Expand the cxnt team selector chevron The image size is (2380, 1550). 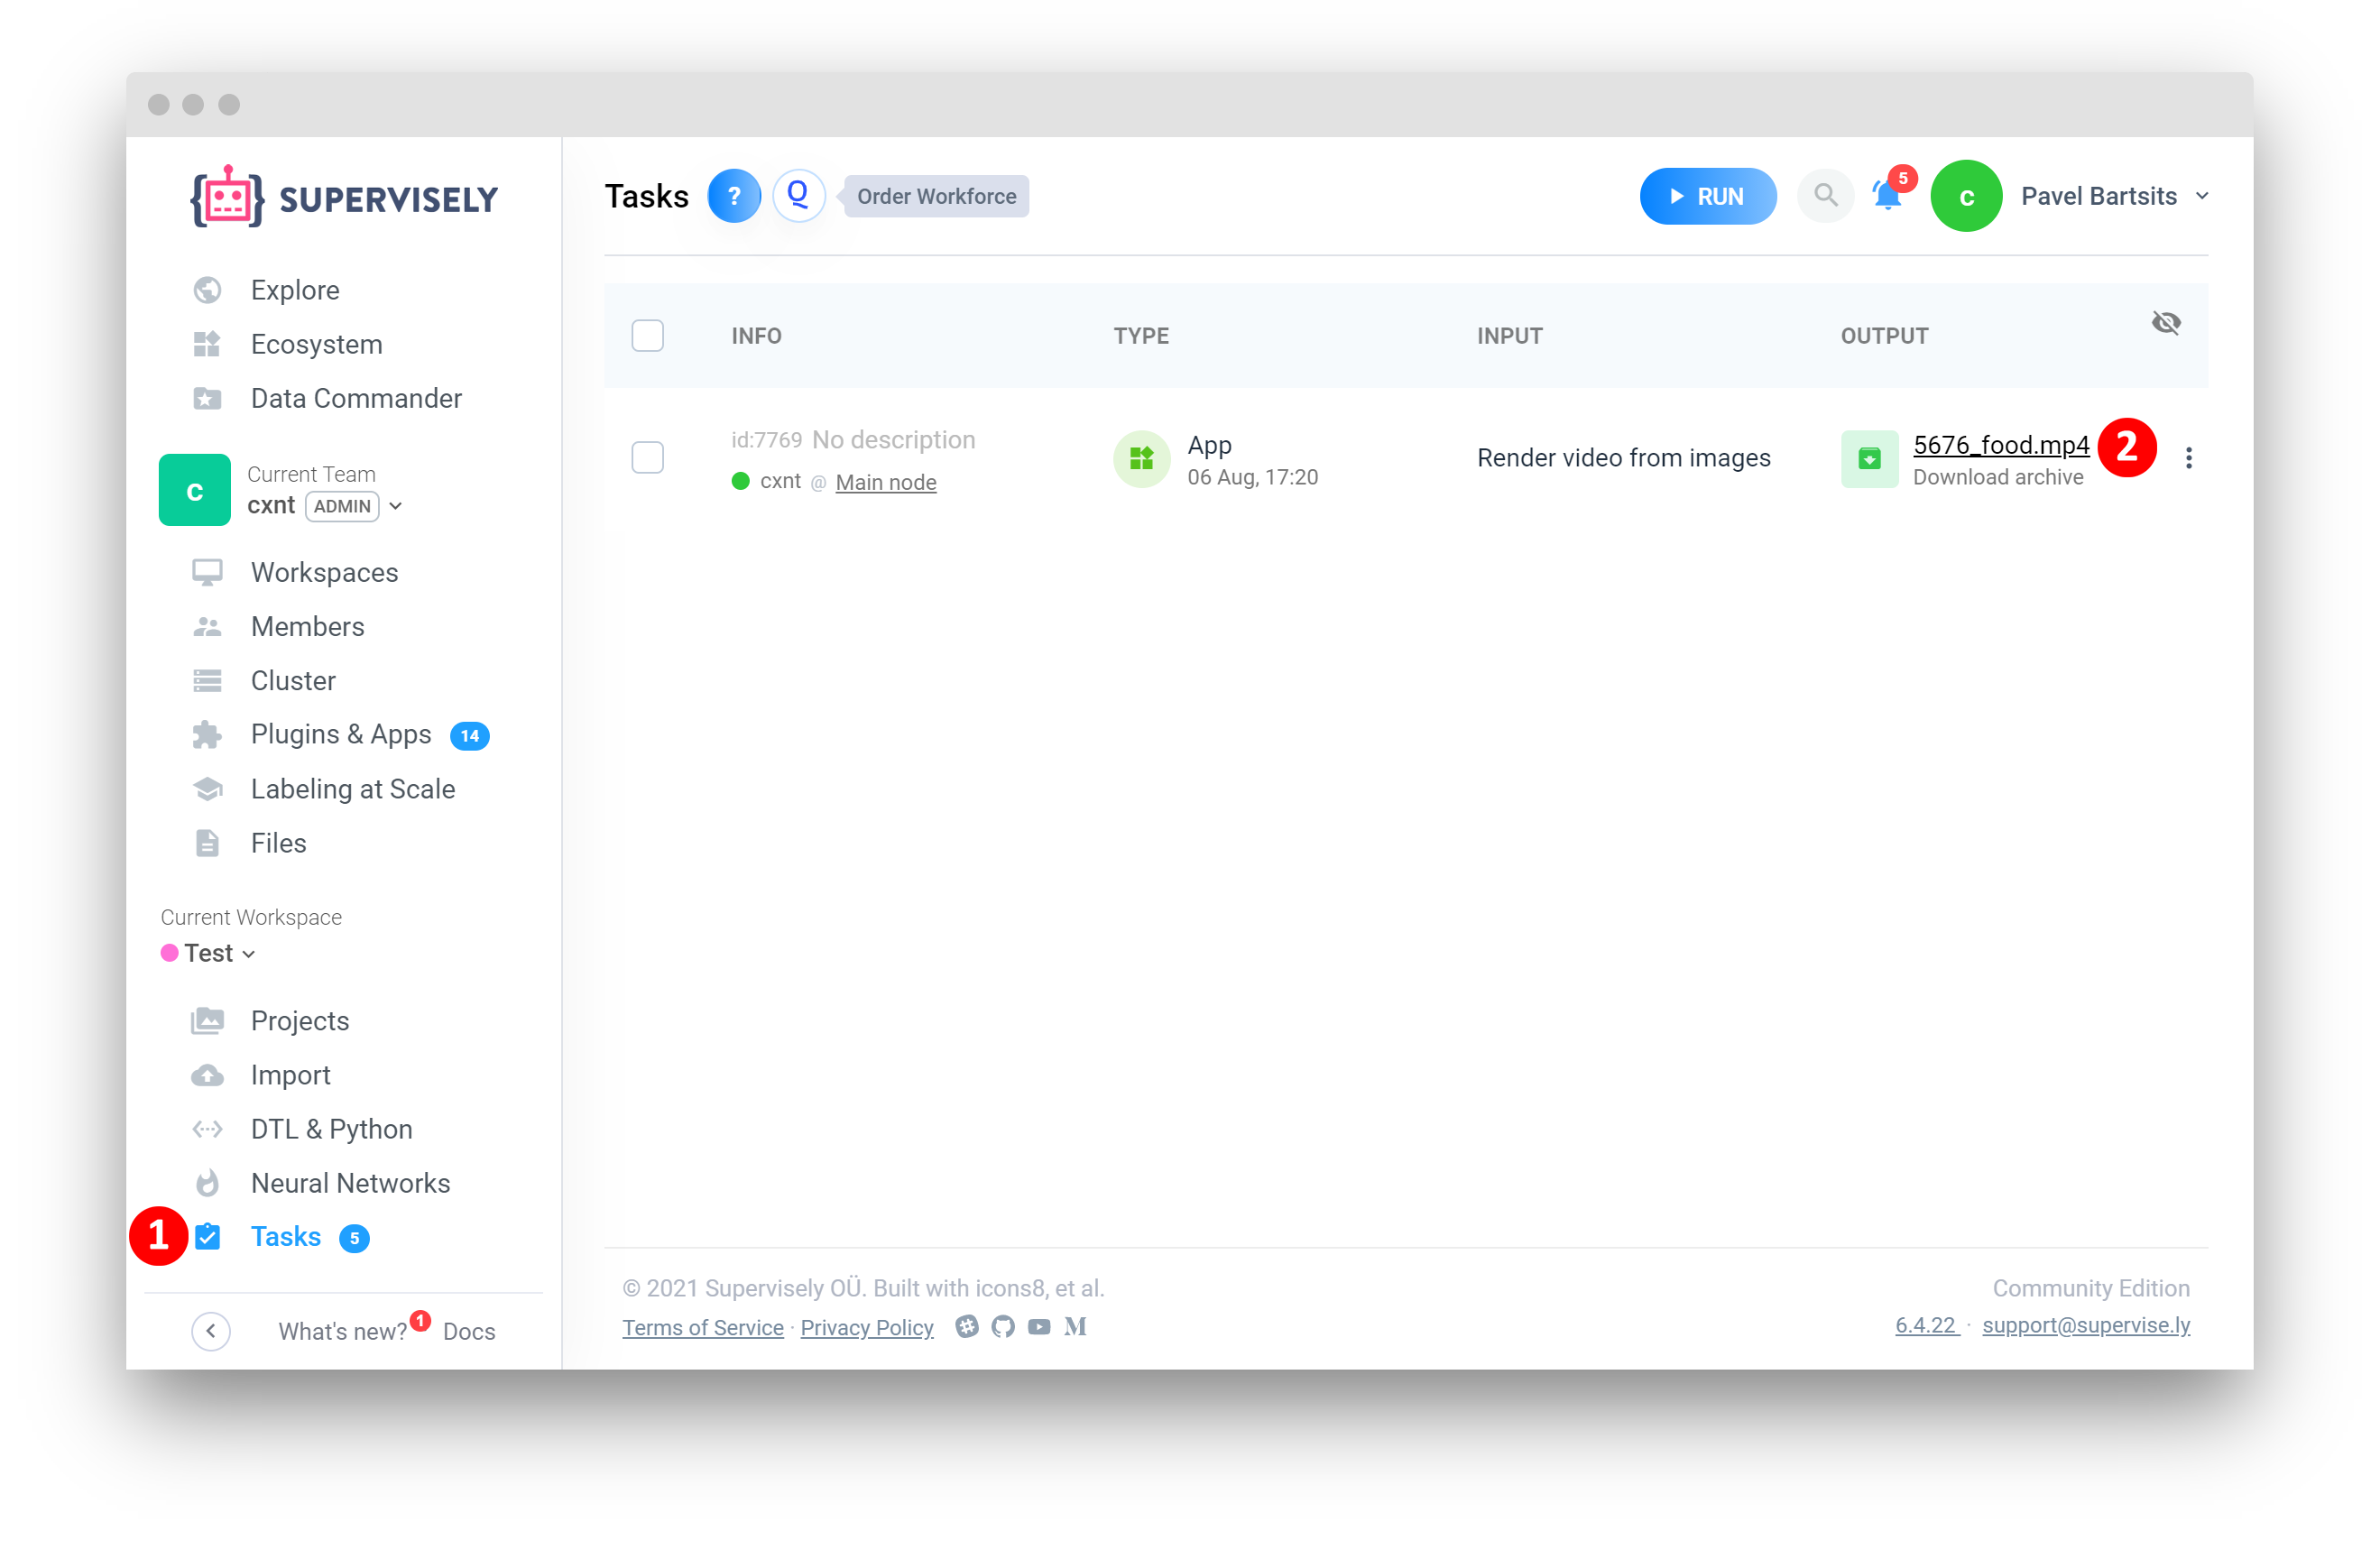(x=396, y=507)
